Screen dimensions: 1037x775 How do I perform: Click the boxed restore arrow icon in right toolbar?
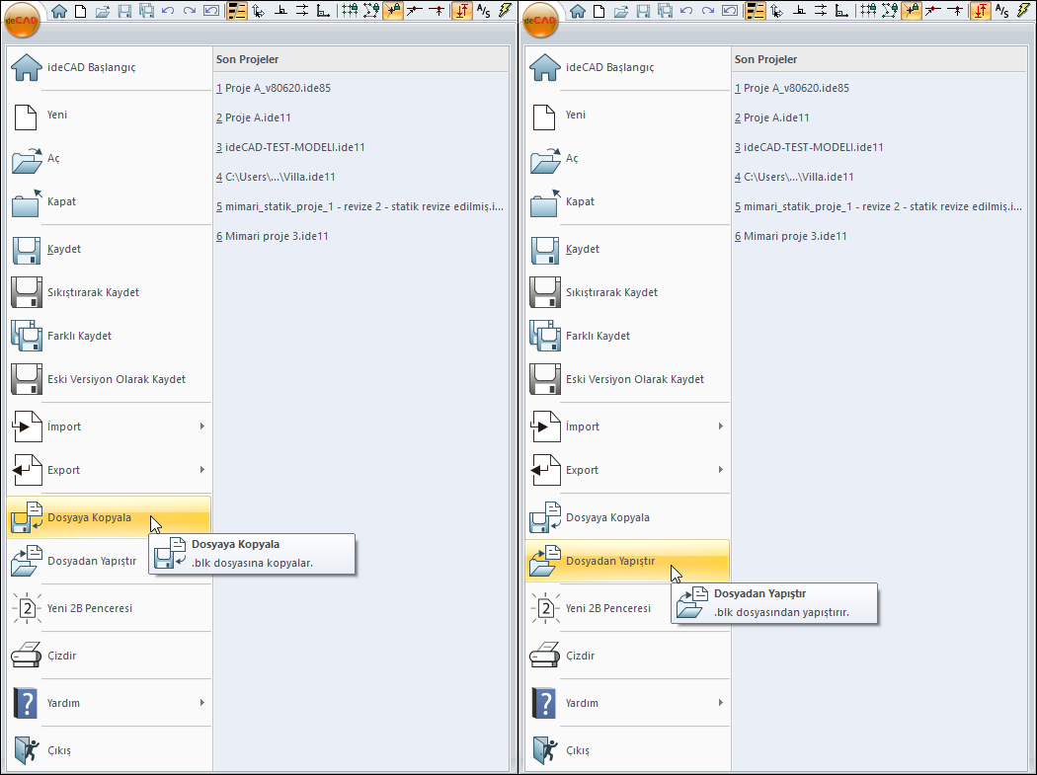coord(730,11)
